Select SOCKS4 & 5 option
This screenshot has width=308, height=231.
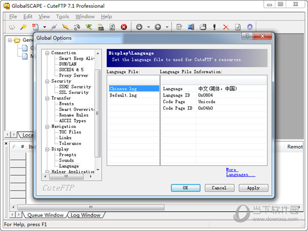(x=71, y=70)
